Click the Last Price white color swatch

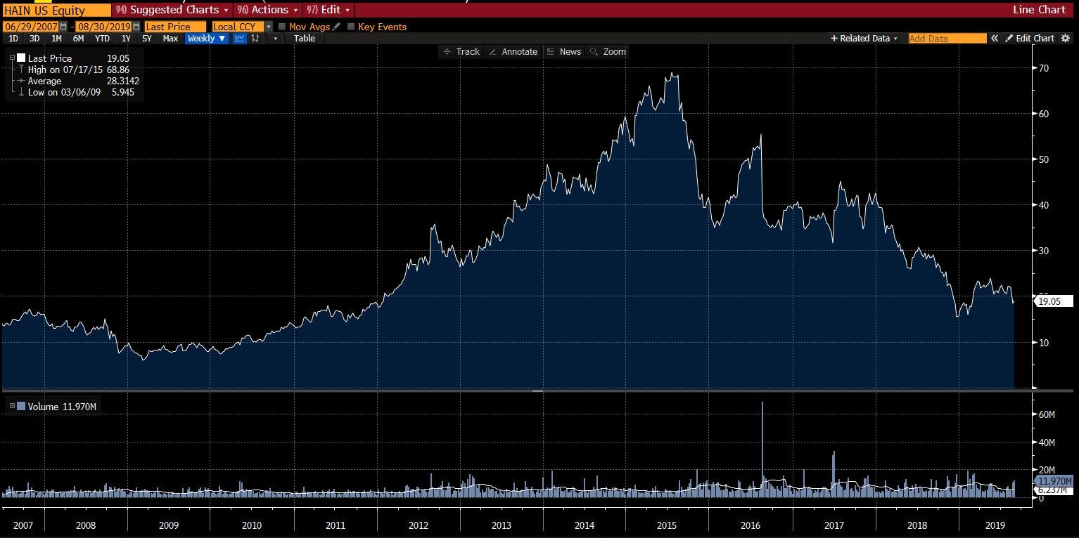tap(21, 58)
